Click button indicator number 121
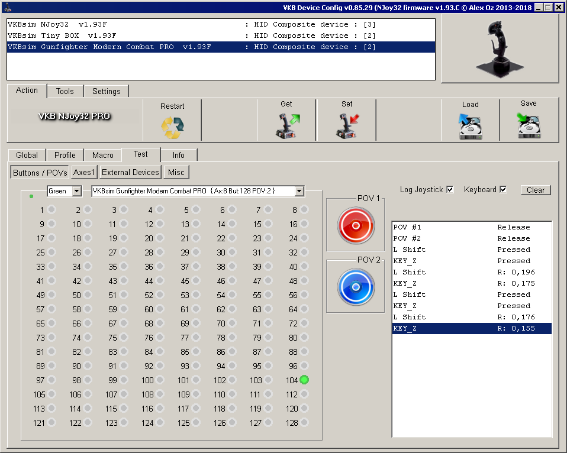Image resolution: width=567 pixels, height=453 pixels. (x=51, y=422)
